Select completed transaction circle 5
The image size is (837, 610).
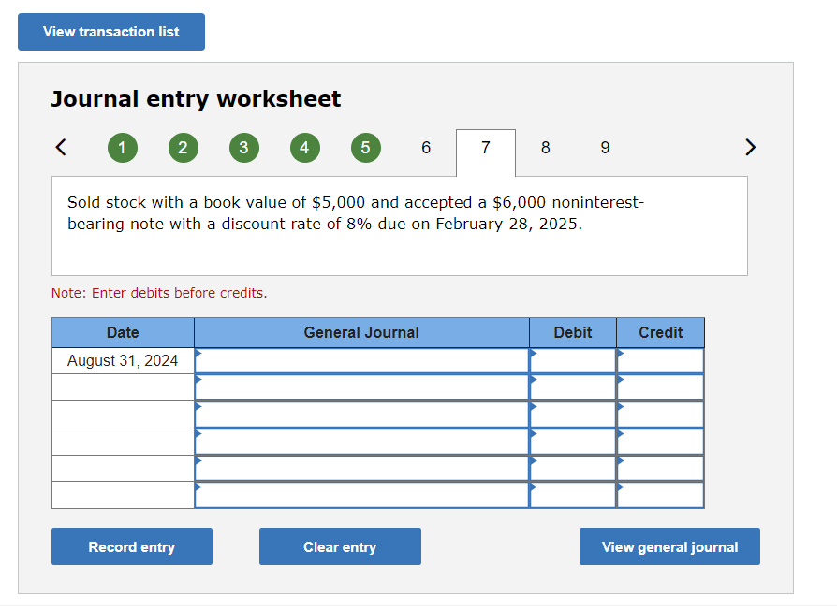click(x=365, y=148)
